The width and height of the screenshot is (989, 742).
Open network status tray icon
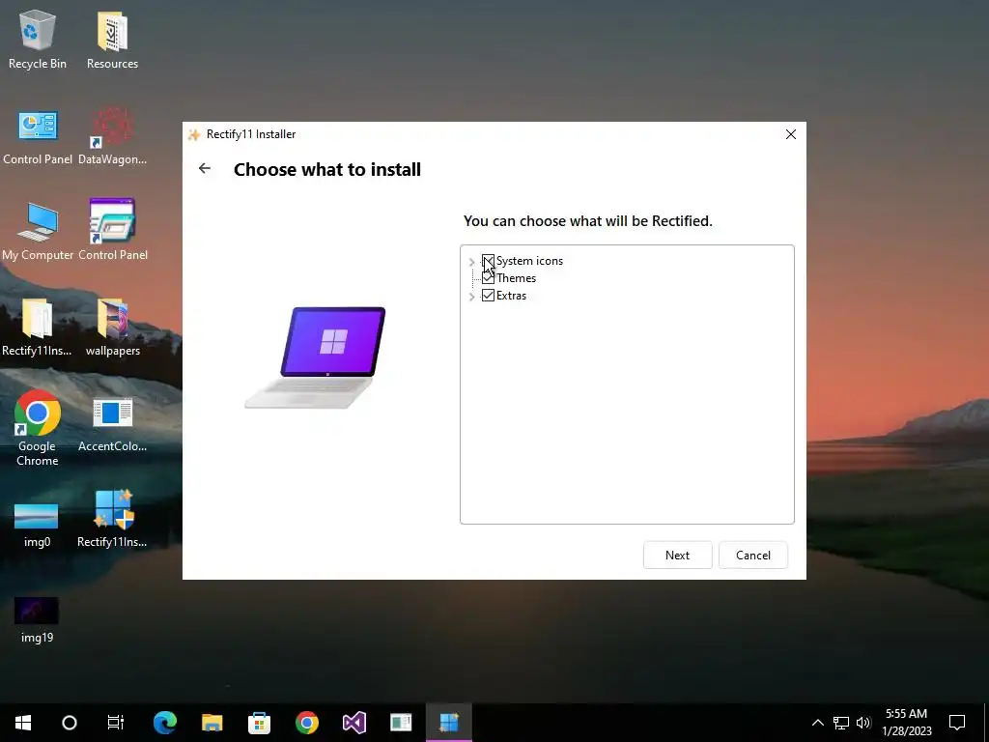pos(841,723)
